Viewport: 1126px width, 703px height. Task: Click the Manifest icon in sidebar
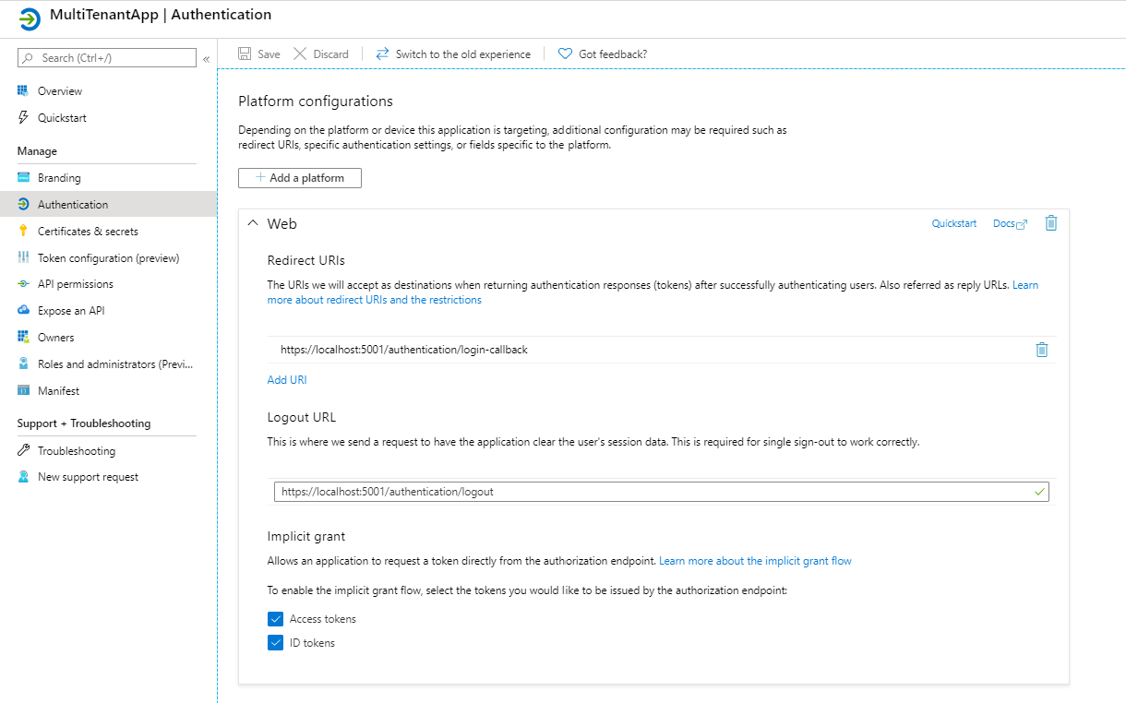coord(23,390)
